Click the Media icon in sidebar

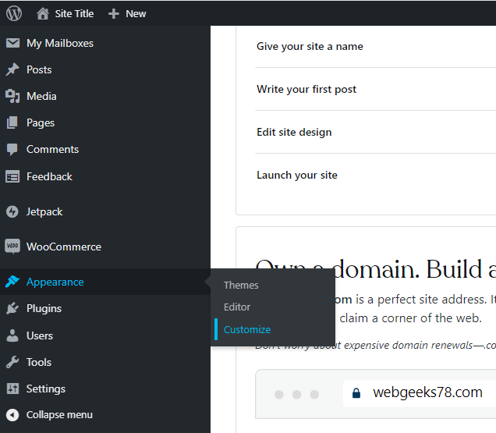tap(12, 96)
